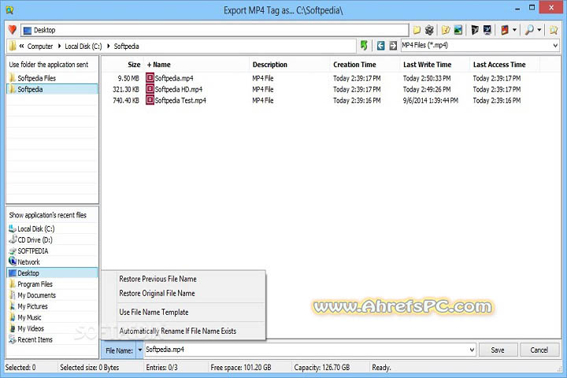Open Program Files in the places list
Screen dimensions: 567x378
tap(53, 284)
